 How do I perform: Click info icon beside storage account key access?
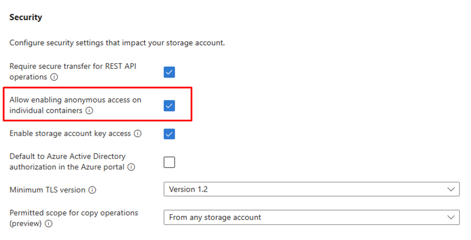[138, 133]
